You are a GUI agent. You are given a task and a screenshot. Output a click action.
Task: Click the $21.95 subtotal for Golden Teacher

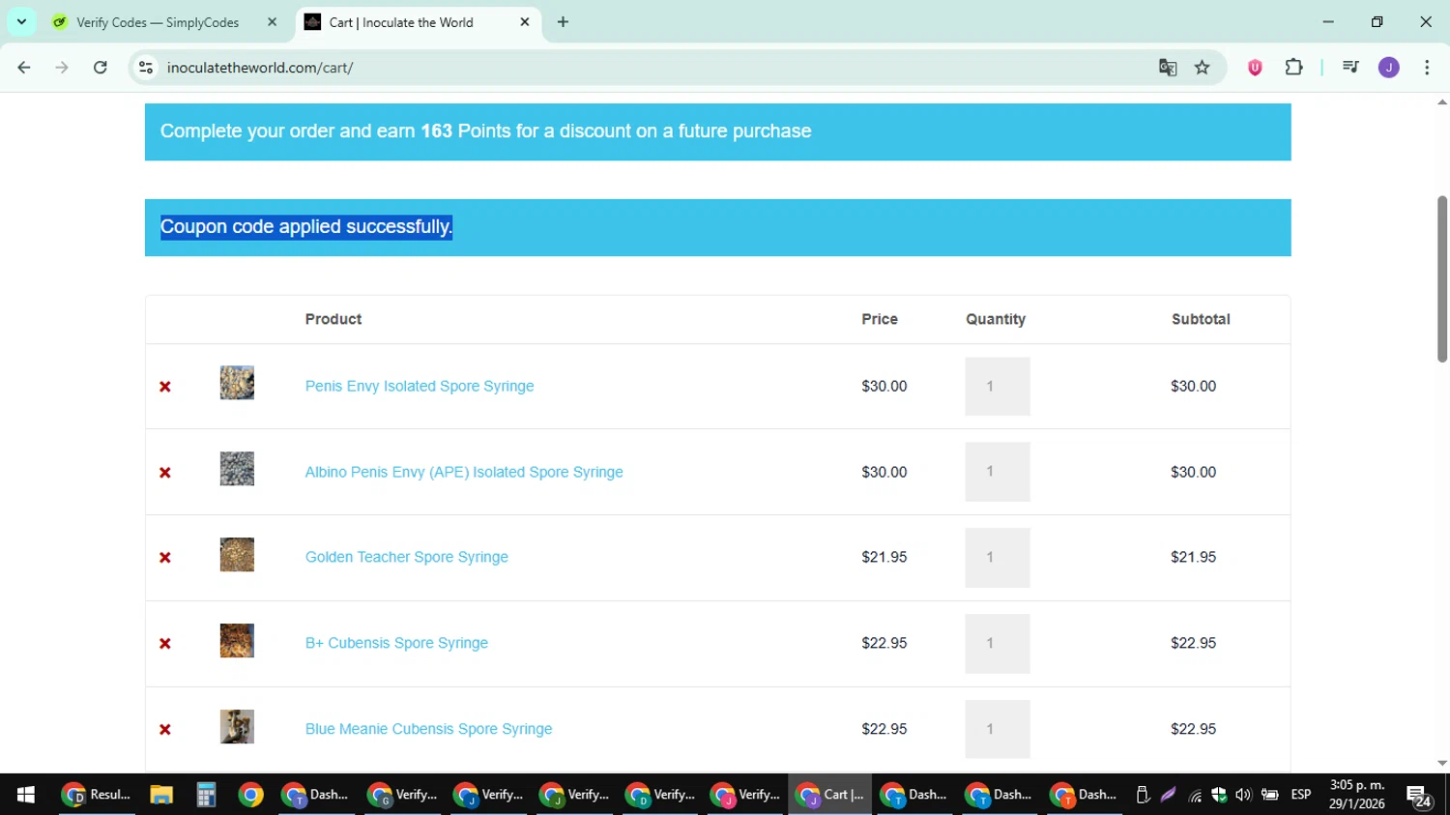pos(1194,557)
